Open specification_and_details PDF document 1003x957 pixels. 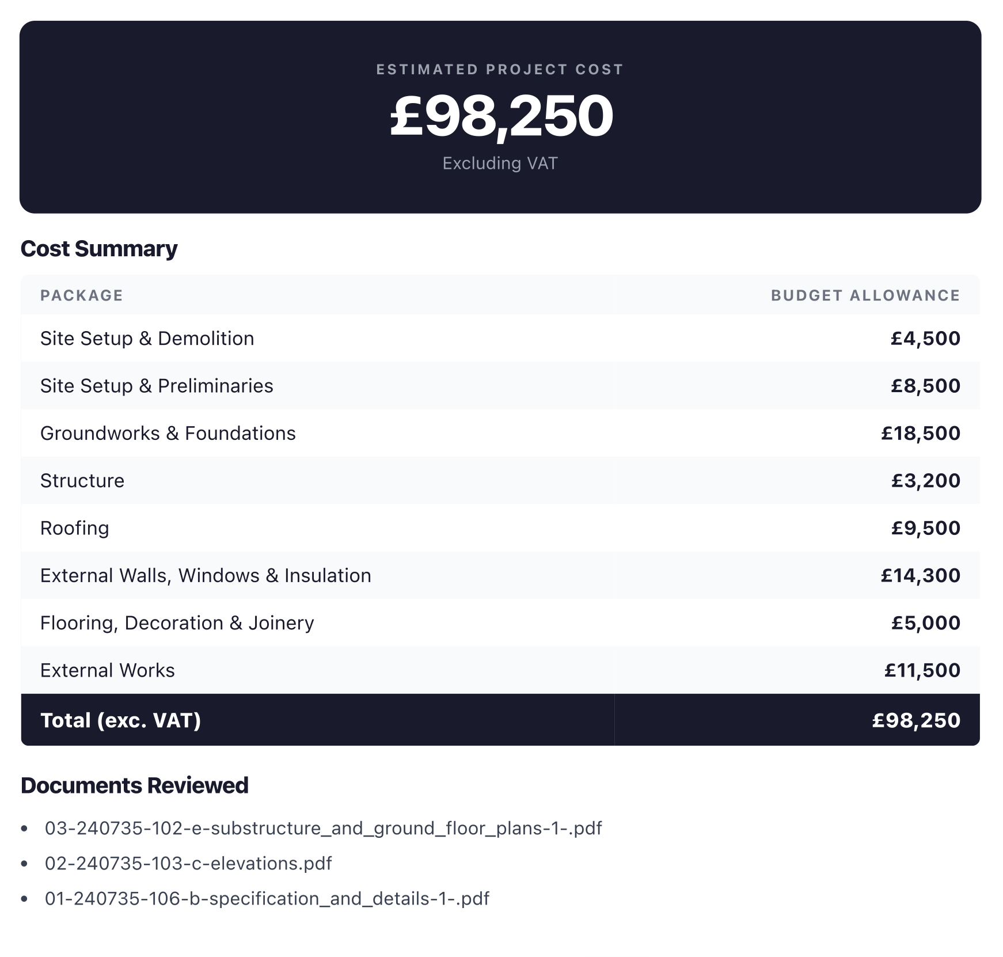point(267,898)
